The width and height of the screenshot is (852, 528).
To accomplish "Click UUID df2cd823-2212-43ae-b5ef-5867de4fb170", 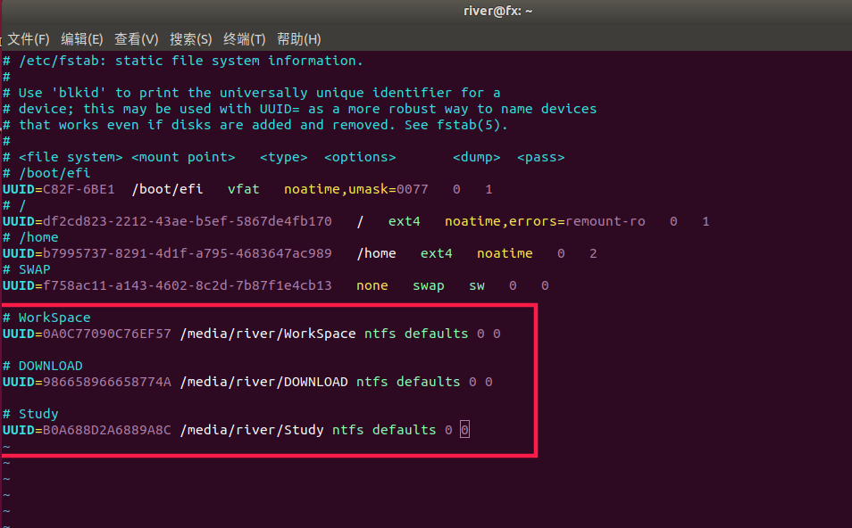I will click(x=188, y=221).
